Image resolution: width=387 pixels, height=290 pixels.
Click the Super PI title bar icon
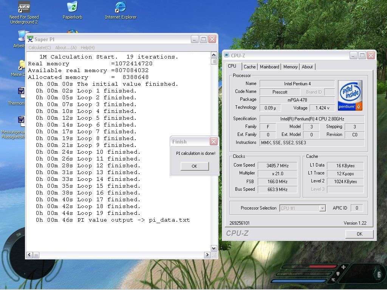point(30,39)
